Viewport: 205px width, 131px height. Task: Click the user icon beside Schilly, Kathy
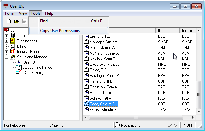(x=86, y=98)
